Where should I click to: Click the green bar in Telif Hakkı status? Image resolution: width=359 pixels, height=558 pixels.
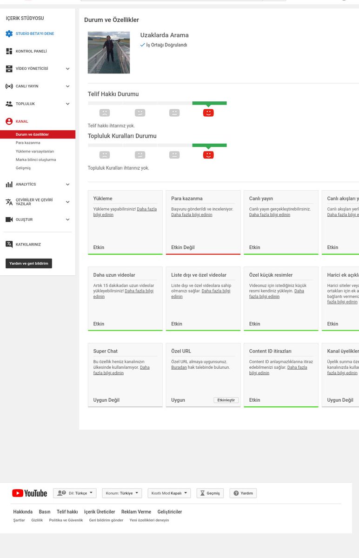pos(209,103)
